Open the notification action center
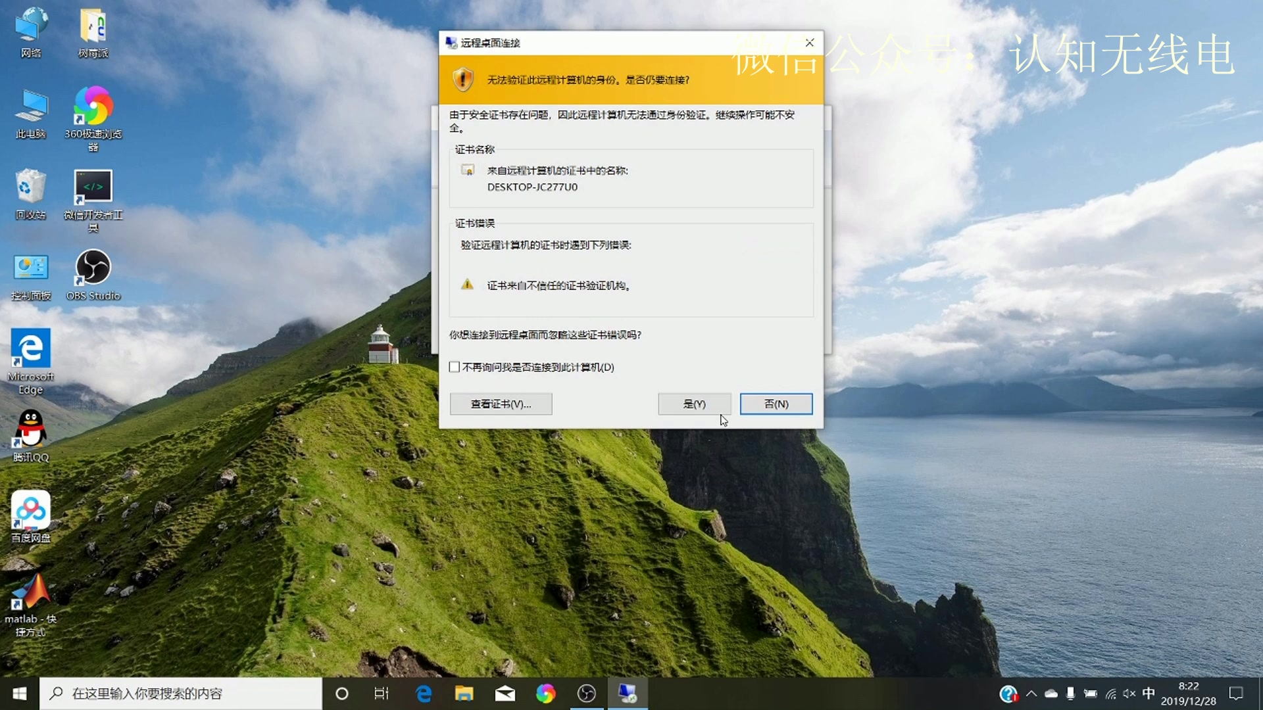The width and height of the screenshot is (1263, 710). click(x=1236, y=693)
